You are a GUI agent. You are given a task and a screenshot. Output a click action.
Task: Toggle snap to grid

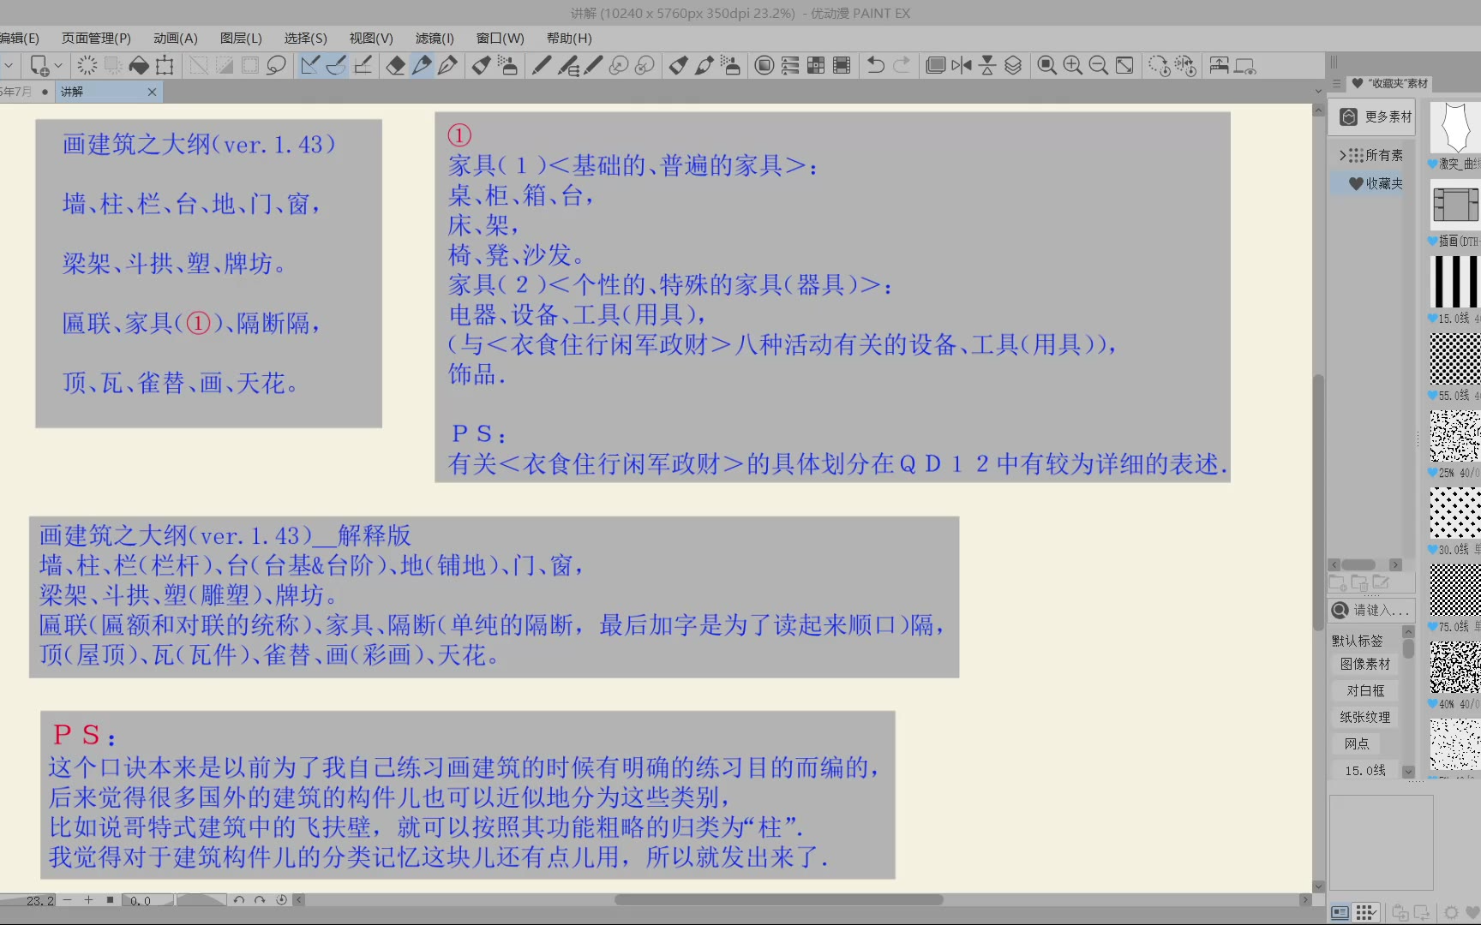click(363, 66)
